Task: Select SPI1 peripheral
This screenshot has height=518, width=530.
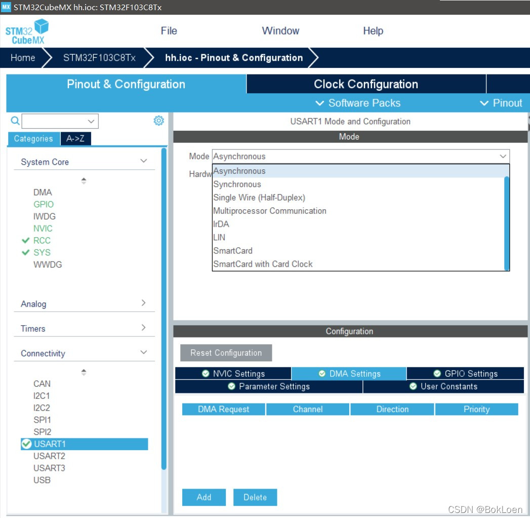Action: (x=42, y=420)
